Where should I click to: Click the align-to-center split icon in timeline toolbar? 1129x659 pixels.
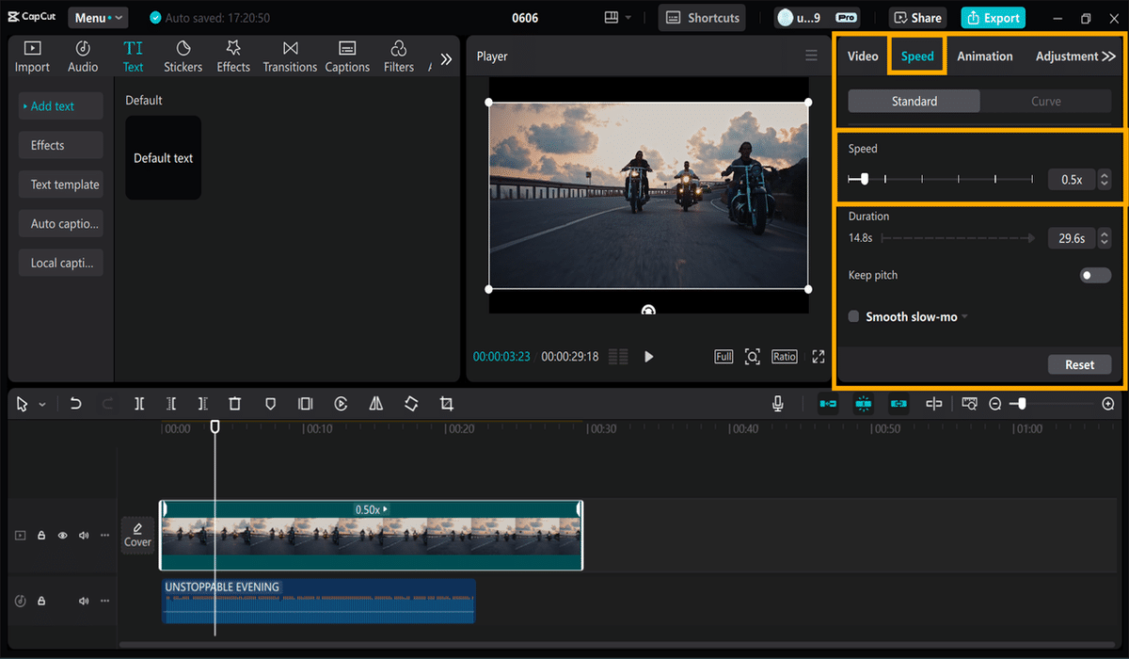coord(933,404)
